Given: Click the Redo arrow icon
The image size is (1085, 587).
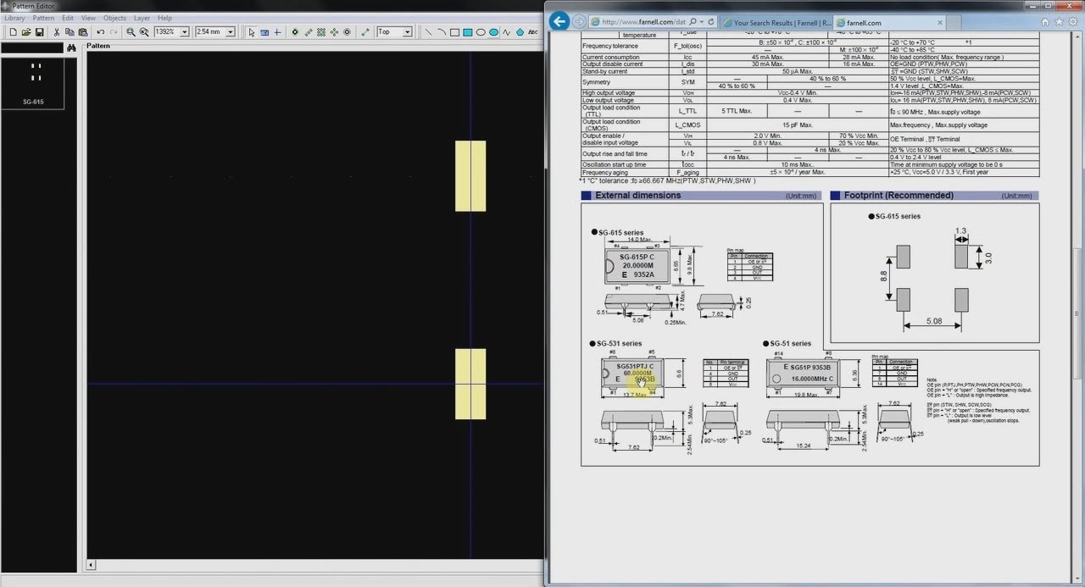Looking at the screenshot, I should (114, 32).
